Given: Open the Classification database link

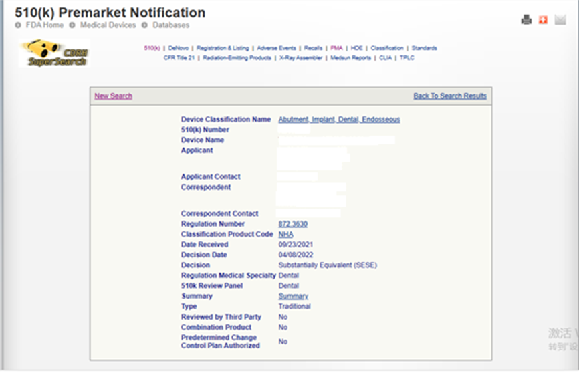Looking at the screenshot, I should (387, 48).
